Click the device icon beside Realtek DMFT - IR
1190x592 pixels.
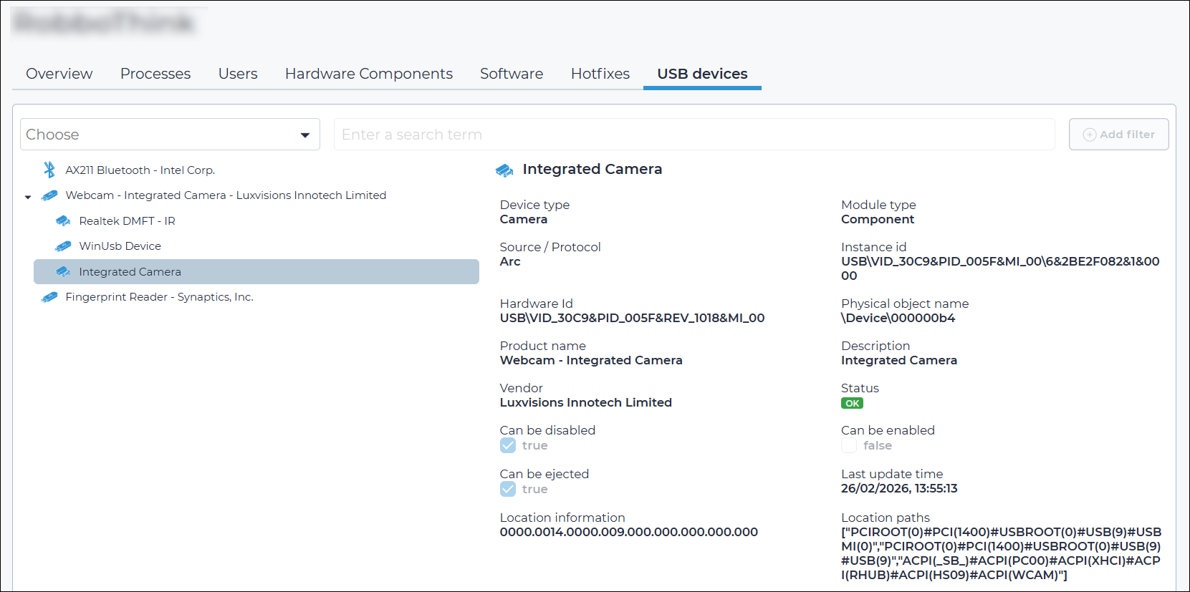pos(63,221)
